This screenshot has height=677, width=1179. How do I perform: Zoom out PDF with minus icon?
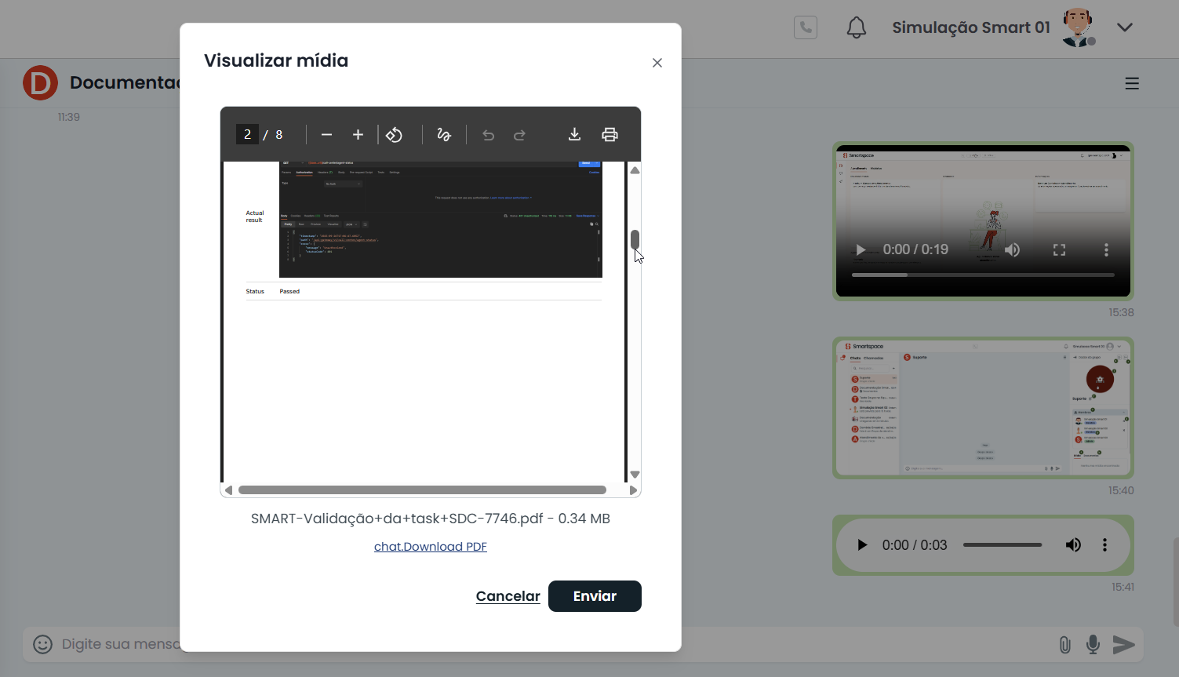[326, 135]
